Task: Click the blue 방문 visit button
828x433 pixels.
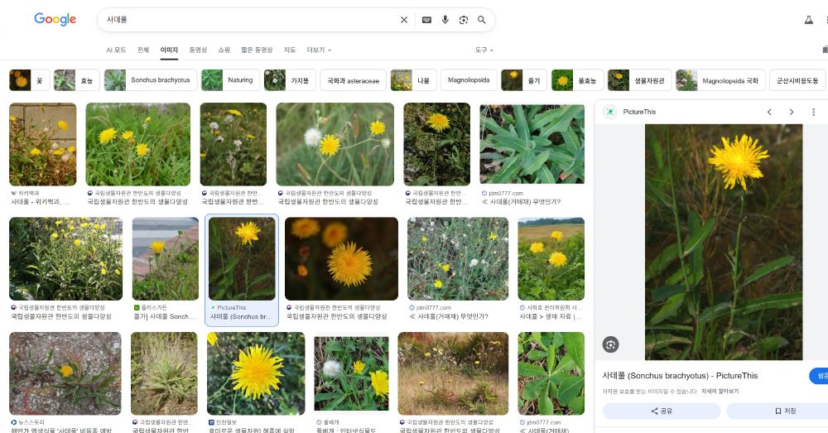Action: pos(819,375)
